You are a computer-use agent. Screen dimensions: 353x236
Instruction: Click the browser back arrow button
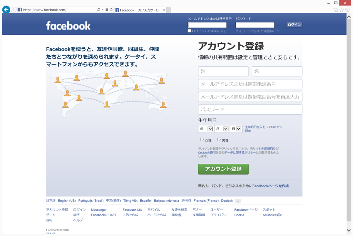(x=6, y=10)
